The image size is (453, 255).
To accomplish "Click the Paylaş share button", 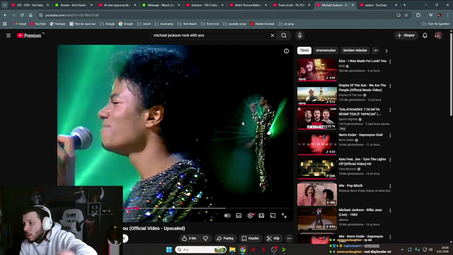I will (x=225, y=238).
